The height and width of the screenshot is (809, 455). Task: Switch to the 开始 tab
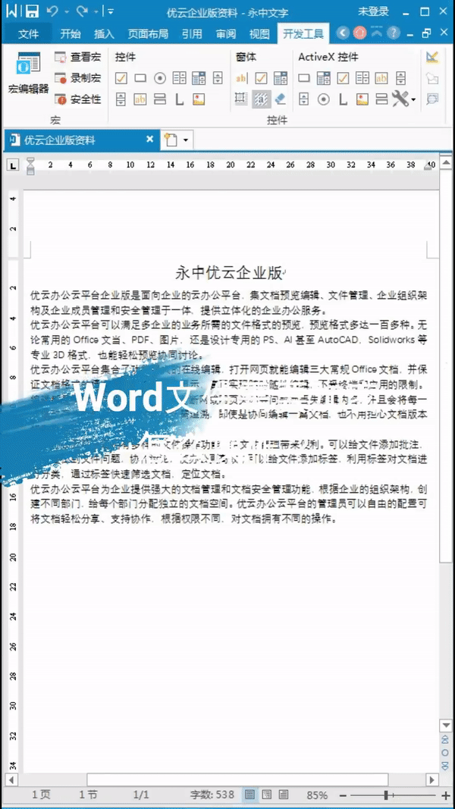coord(71,34)
